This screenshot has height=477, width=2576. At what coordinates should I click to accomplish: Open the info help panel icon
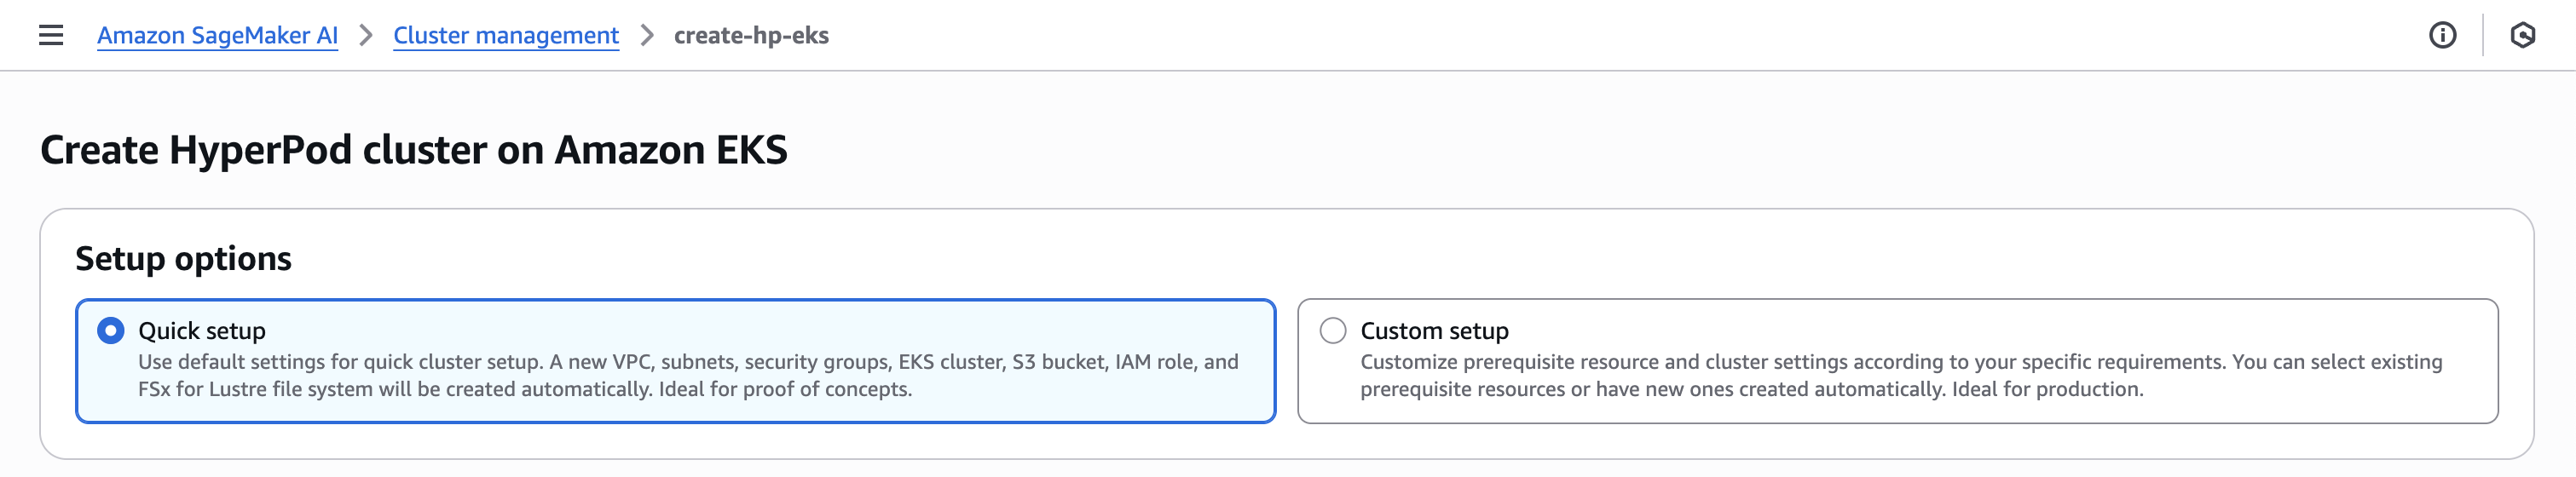coord(2442,35)
